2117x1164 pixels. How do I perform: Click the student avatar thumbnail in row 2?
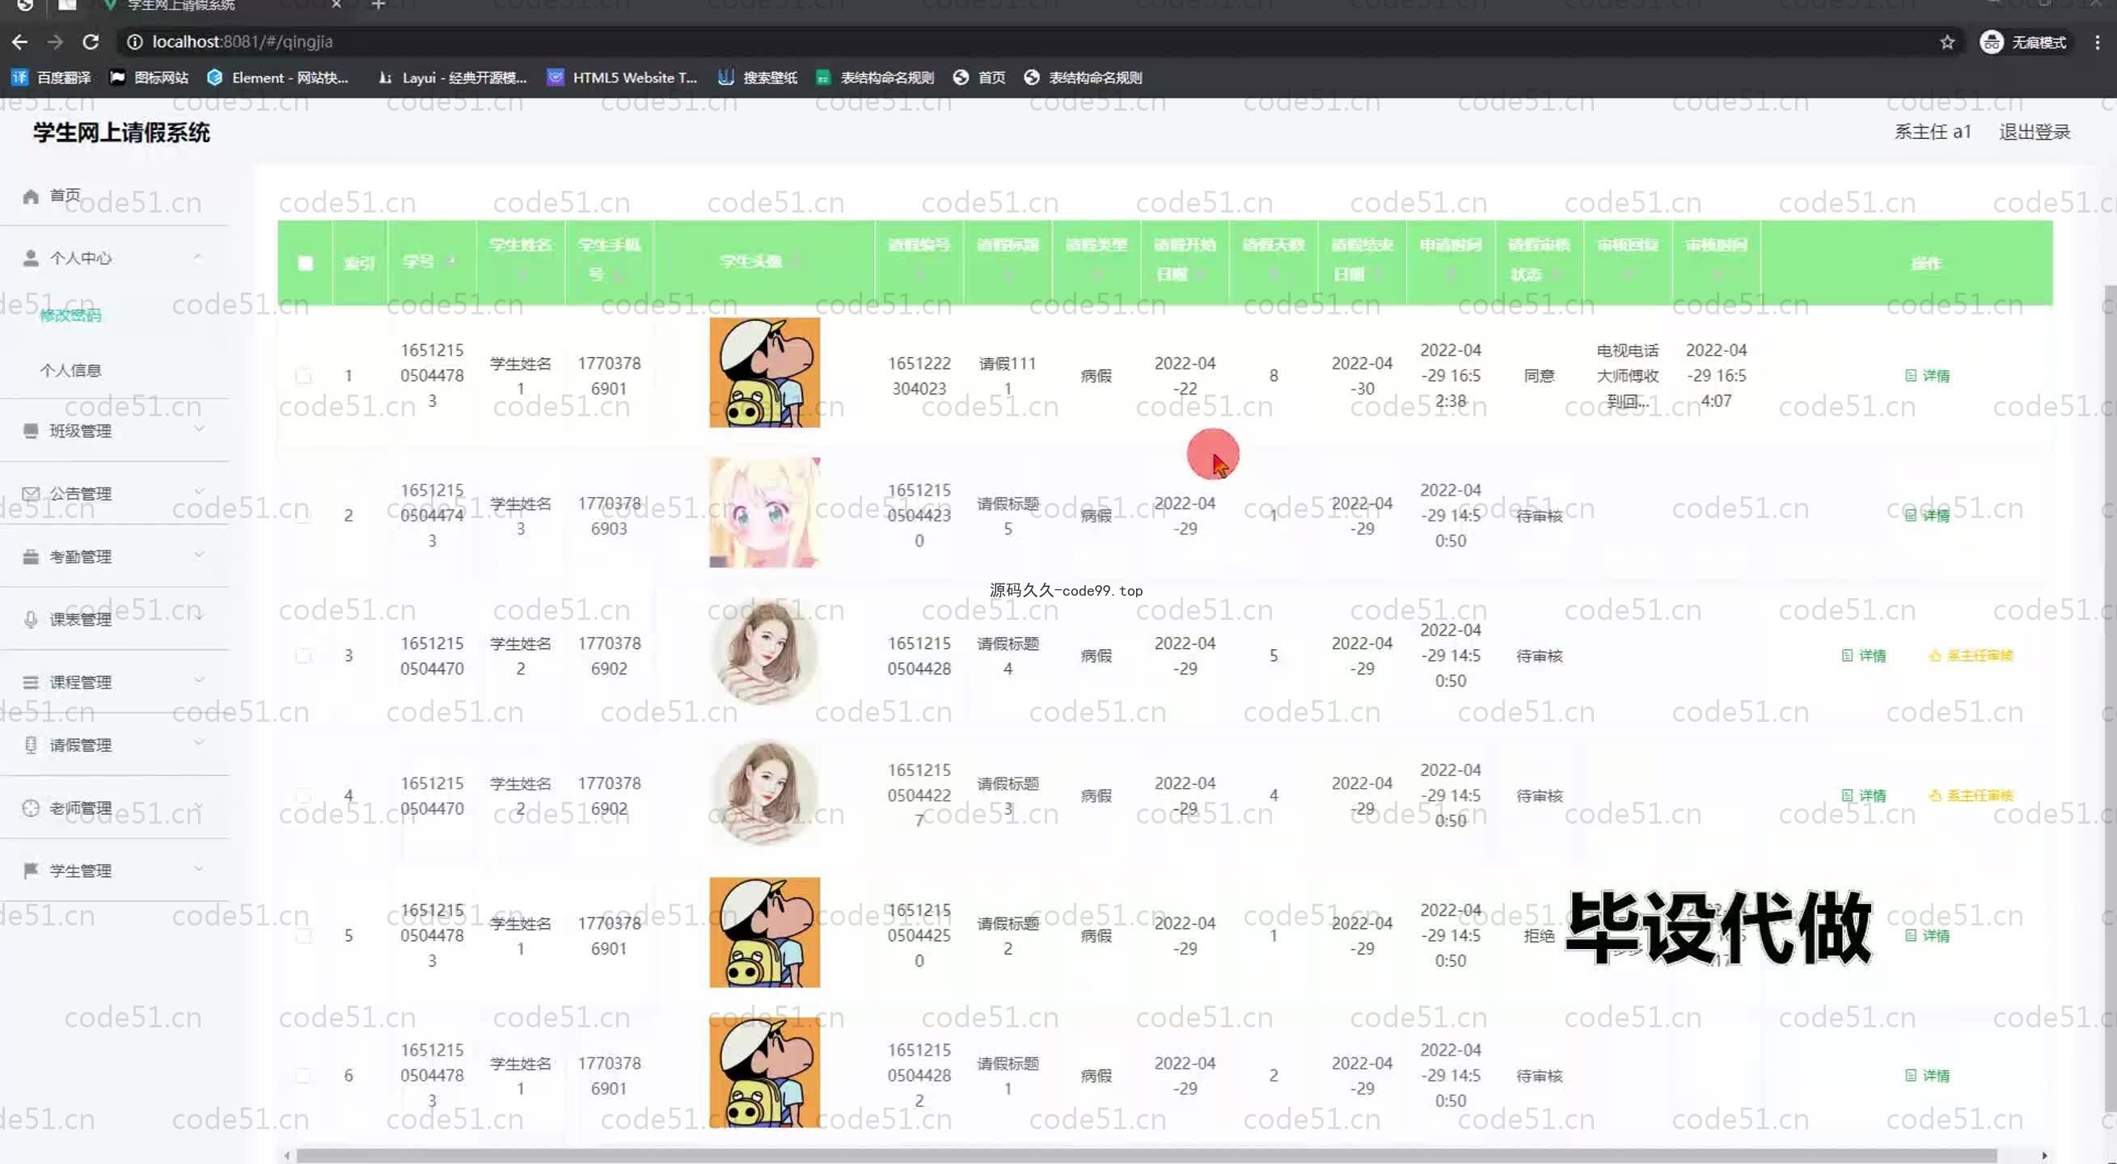click(764, 512)
